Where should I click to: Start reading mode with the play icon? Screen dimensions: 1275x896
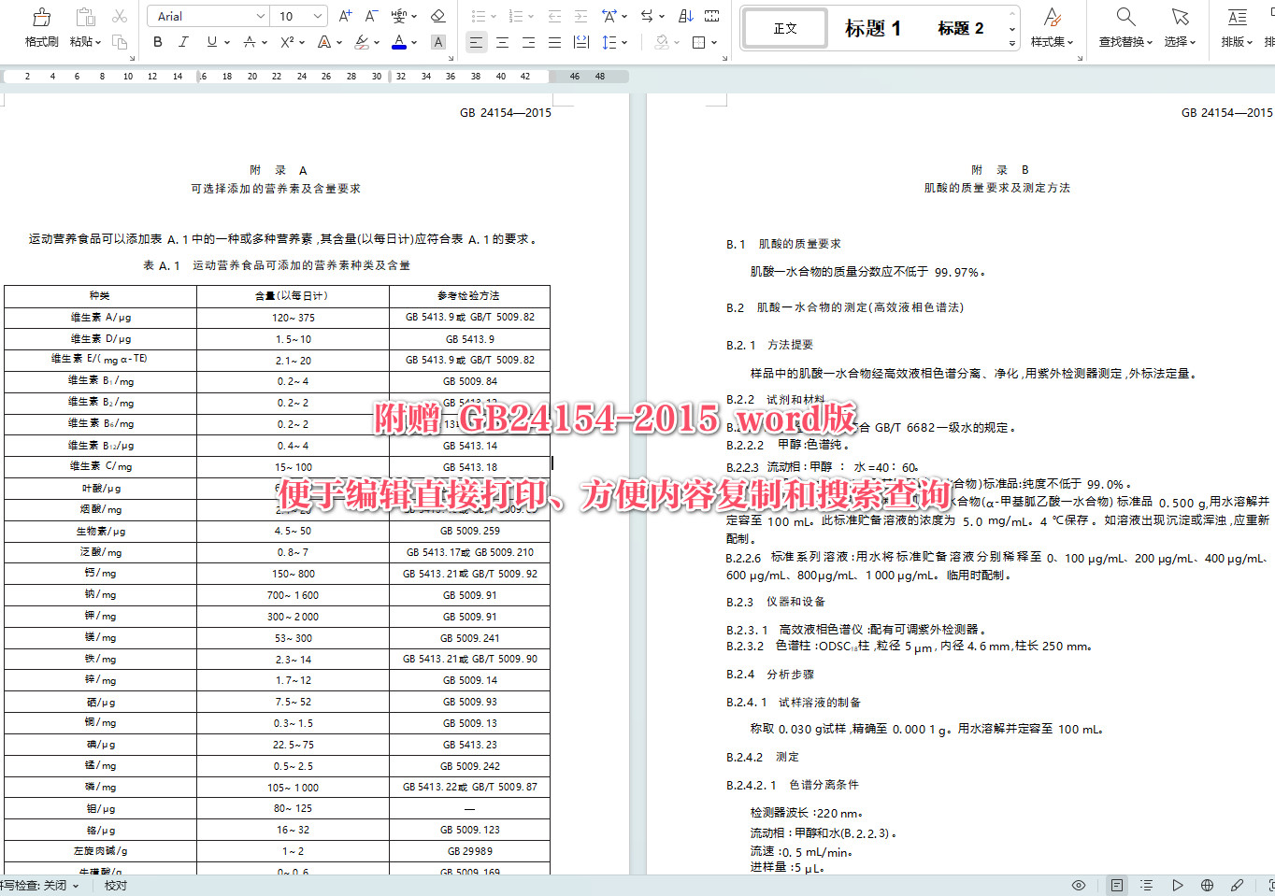(x=1178, y=885)
